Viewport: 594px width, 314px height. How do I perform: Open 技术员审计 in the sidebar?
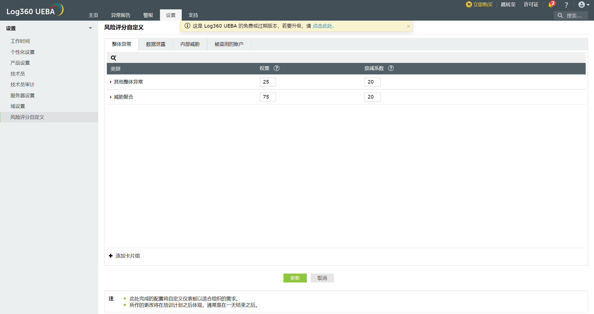click(x=23, y=85)
